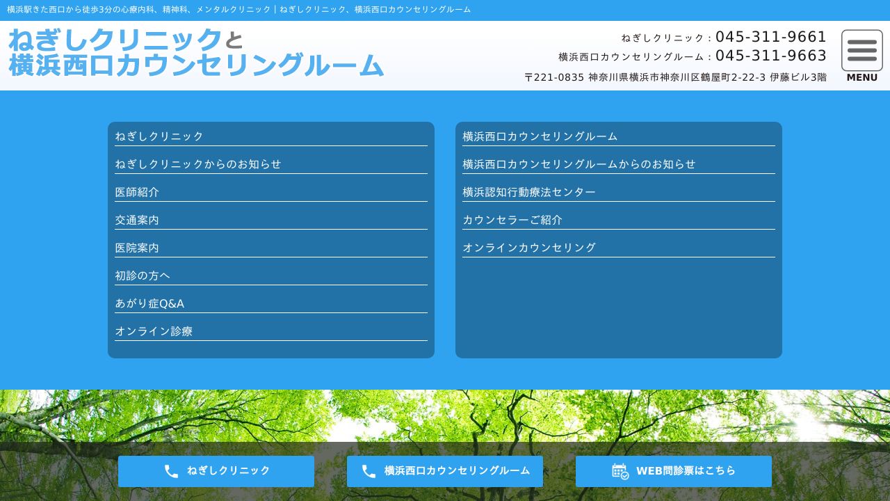Select オンライン診療 online consultation

click(x=154, y=331)
